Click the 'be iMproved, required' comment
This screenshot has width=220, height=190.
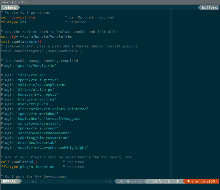(90, 17)
